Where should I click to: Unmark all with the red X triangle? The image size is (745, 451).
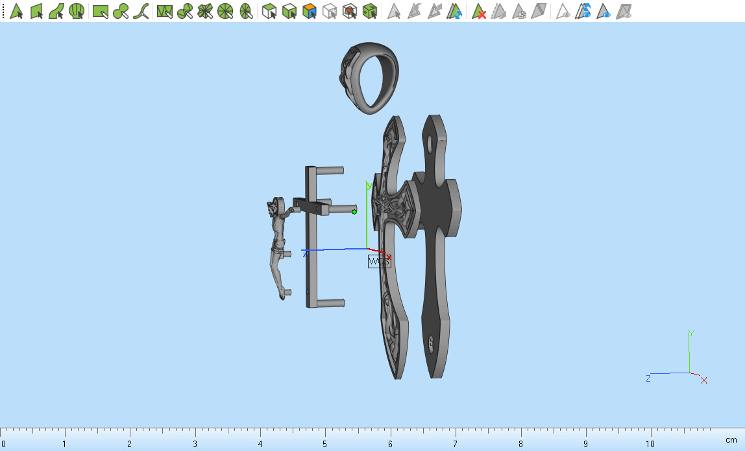coord(478,11)
